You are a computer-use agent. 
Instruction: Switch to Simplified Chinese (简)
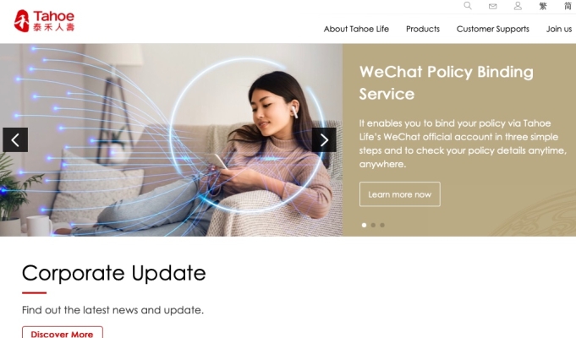click(568, 6)
